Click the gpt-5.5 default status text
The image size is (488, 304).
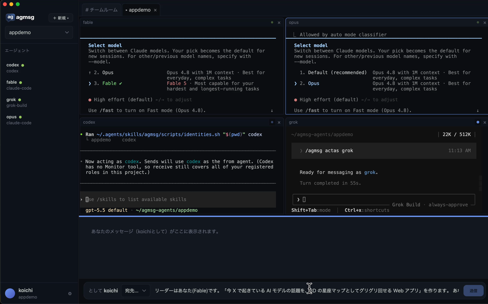tap(106, 210)
